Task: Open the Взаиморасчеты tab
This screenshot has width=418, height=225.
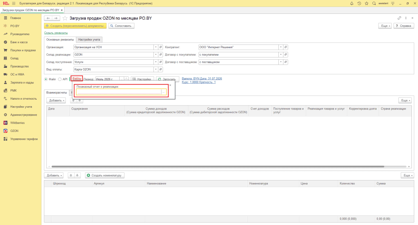Action: [56, 93]
